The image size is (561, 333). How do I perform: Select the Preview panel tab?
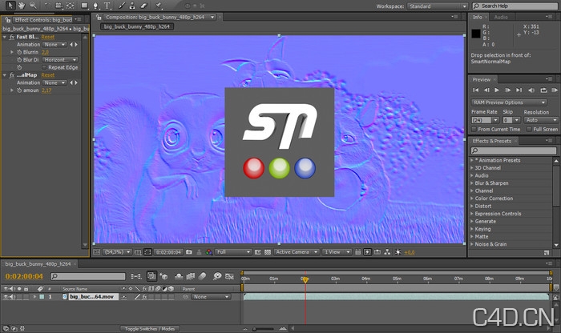(481, 80)
